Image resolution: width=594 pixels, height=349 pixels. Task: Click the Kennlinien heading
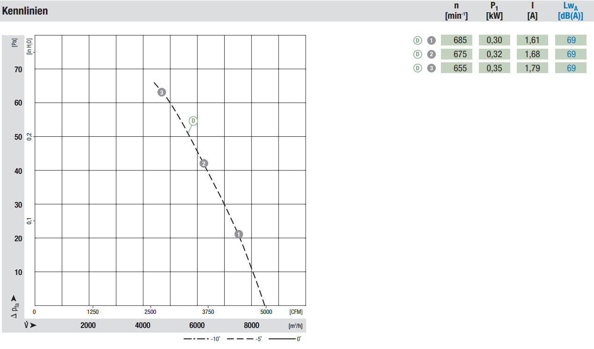(x=25, y=11)
